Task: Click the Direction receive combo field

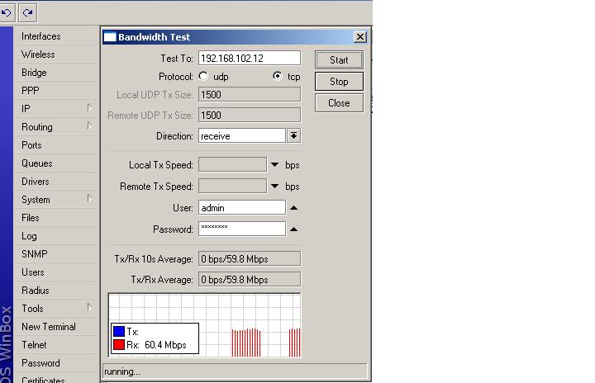Action: point(241,135)
